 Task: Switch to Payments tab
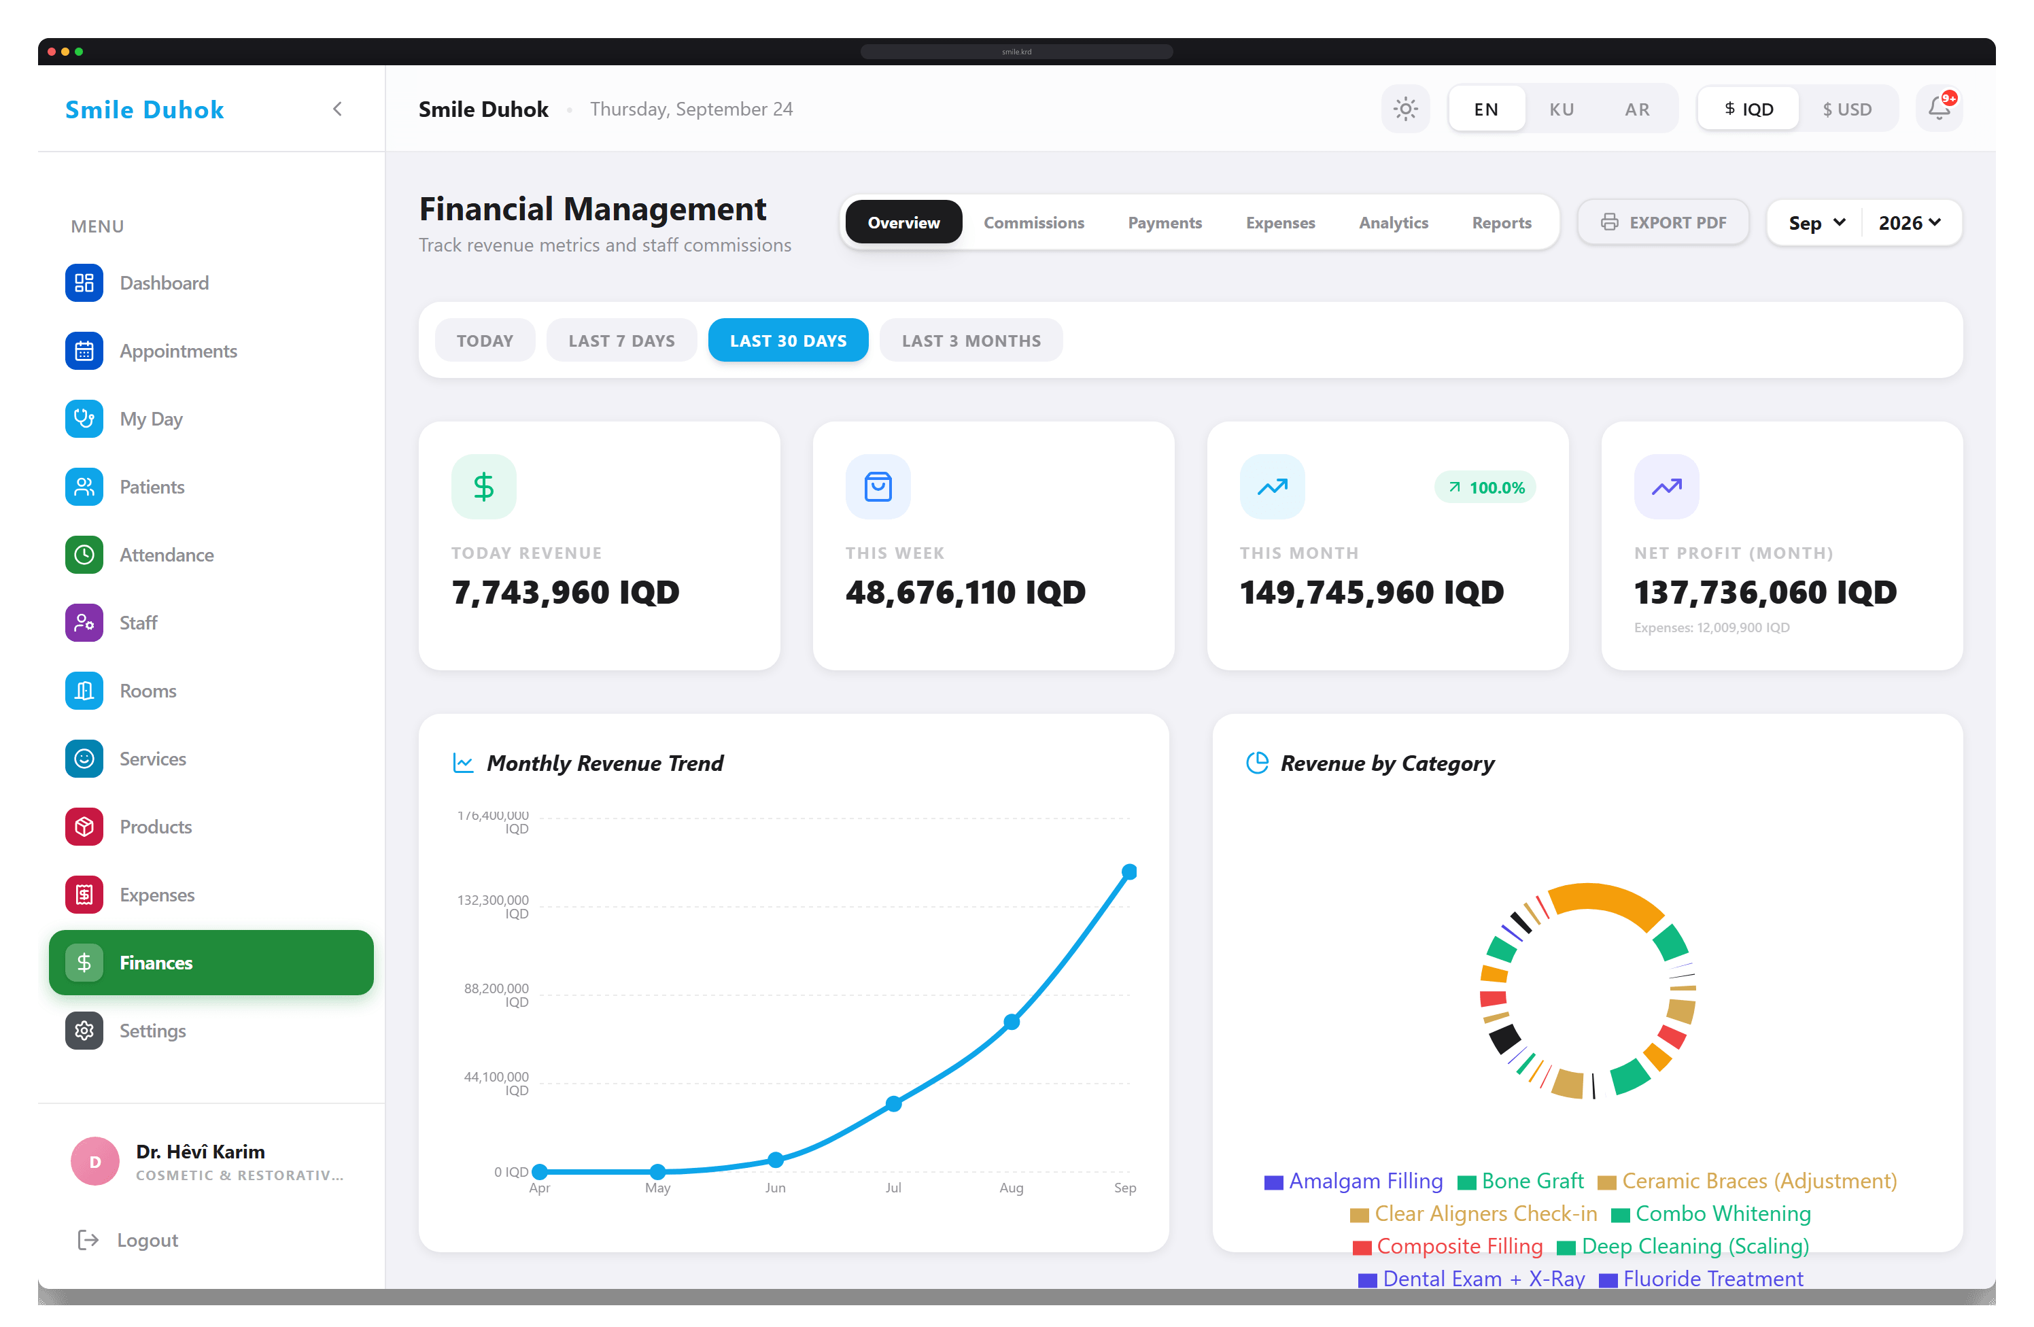(1164, 222)
